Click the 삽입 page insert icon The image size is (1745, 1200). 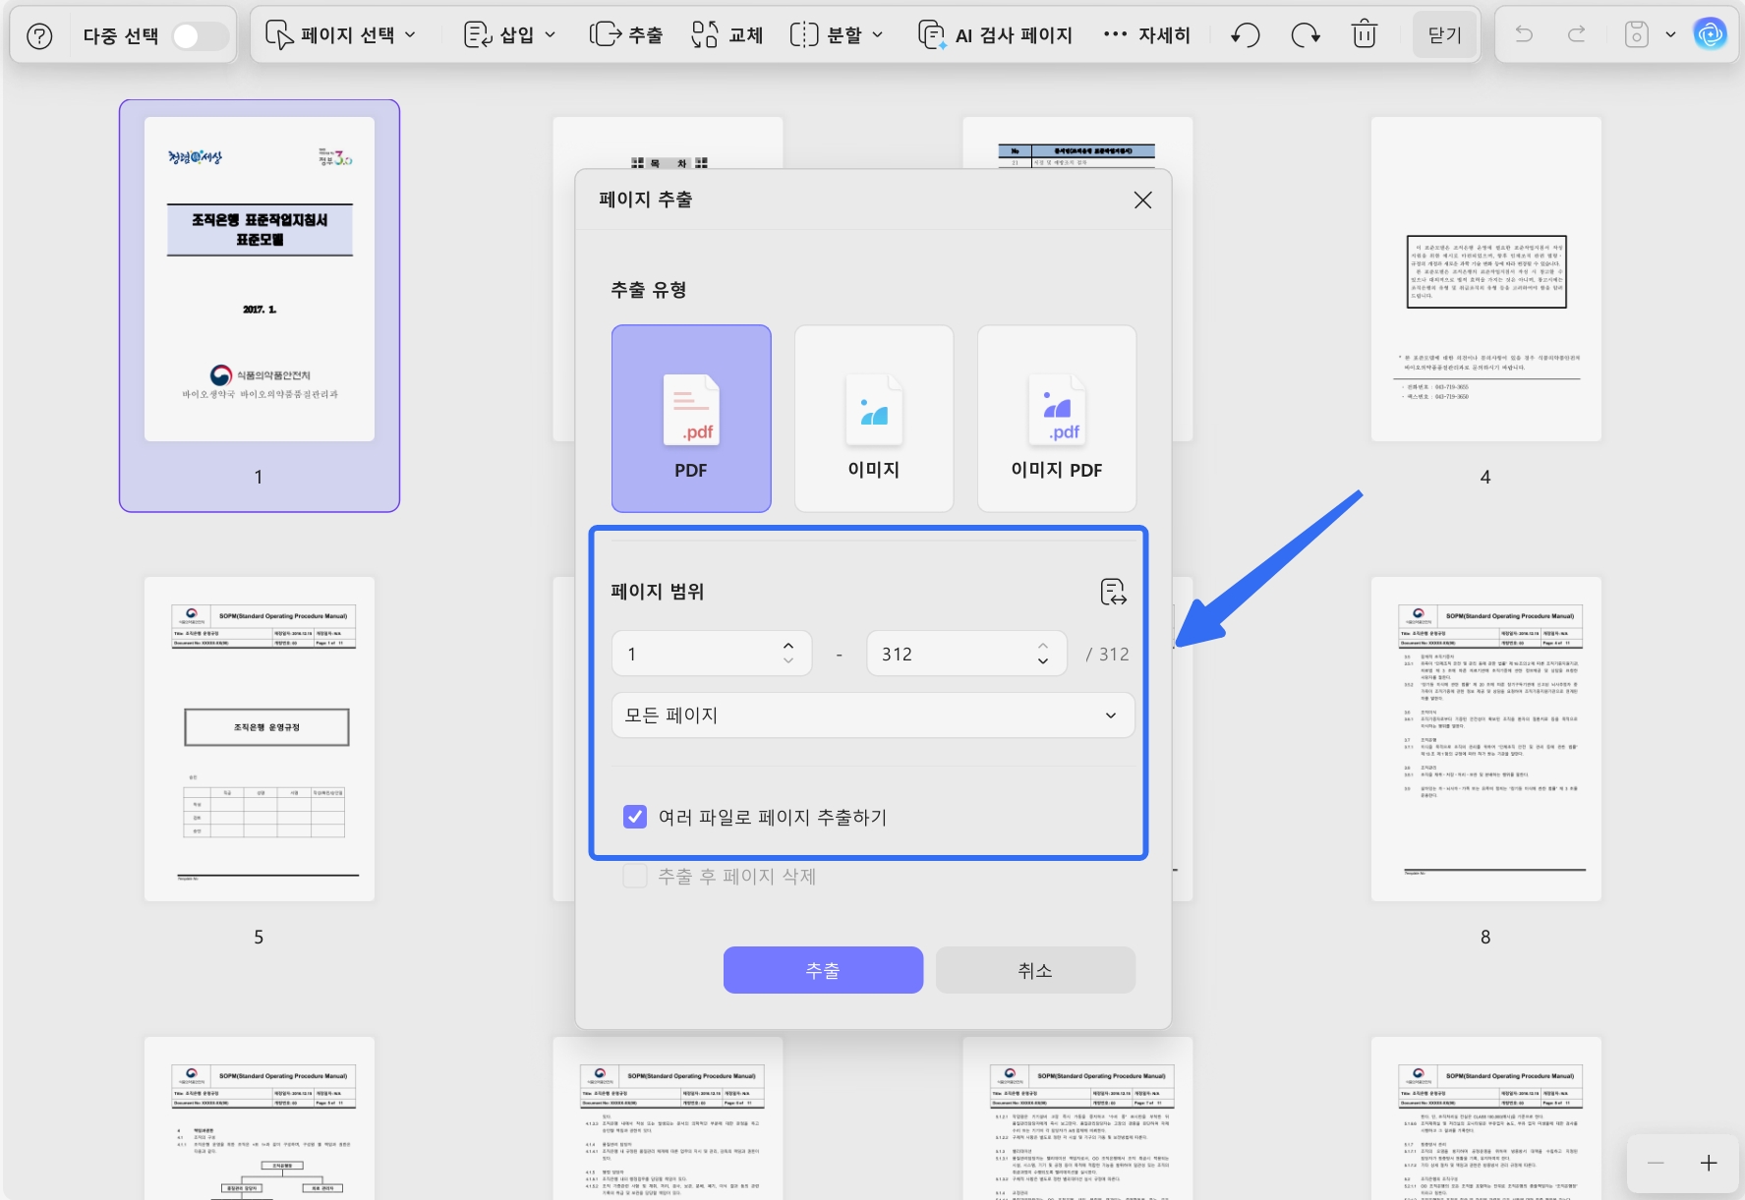point(478,35)
